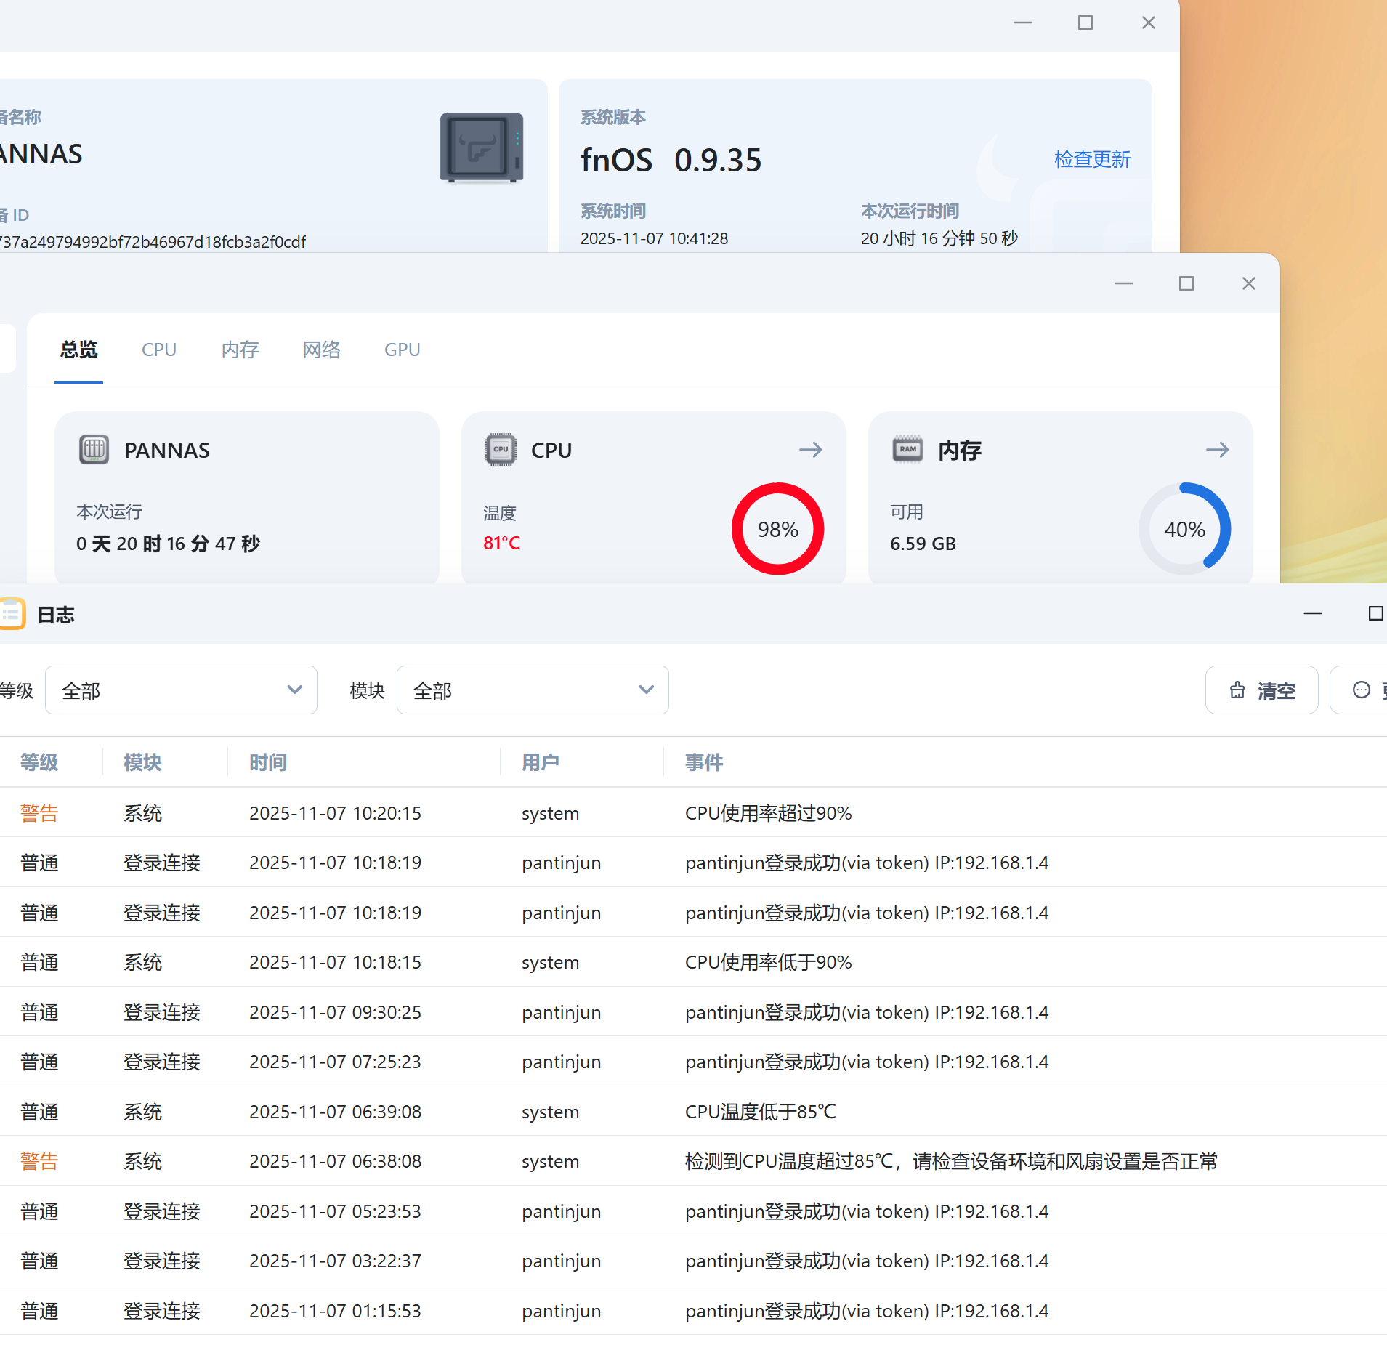Click the CPU usage 98% ring gauge
This screenshot has height=1345, width=1387.
pyautogui.click(x=777, y=529)
